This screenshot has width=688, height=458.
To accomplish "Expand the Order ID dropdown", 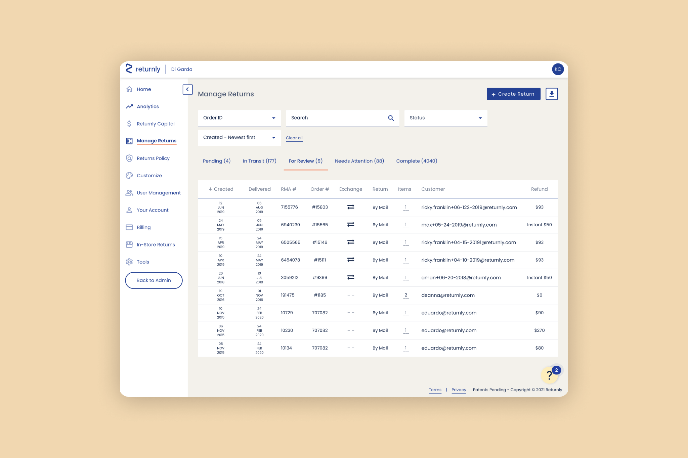I will pos(239,118).
